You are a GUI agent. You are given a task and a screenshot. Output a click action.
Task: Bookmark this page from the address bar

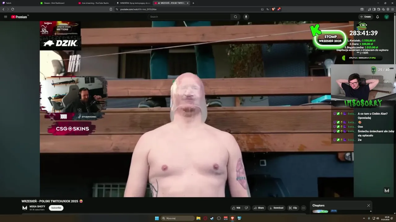point(111,9)
